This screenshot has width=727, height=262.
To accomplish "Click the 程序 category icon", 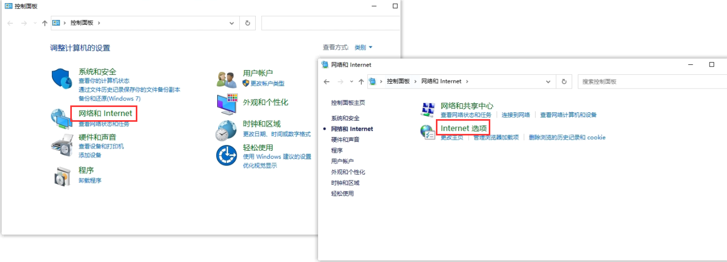I will [61, 176].
